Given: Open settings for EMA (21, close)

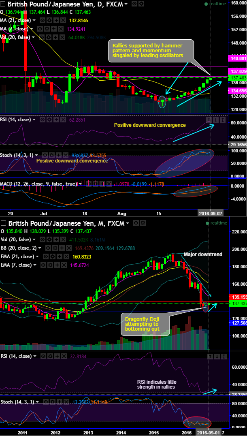Looking at the screenshot, I should (52, 256).
